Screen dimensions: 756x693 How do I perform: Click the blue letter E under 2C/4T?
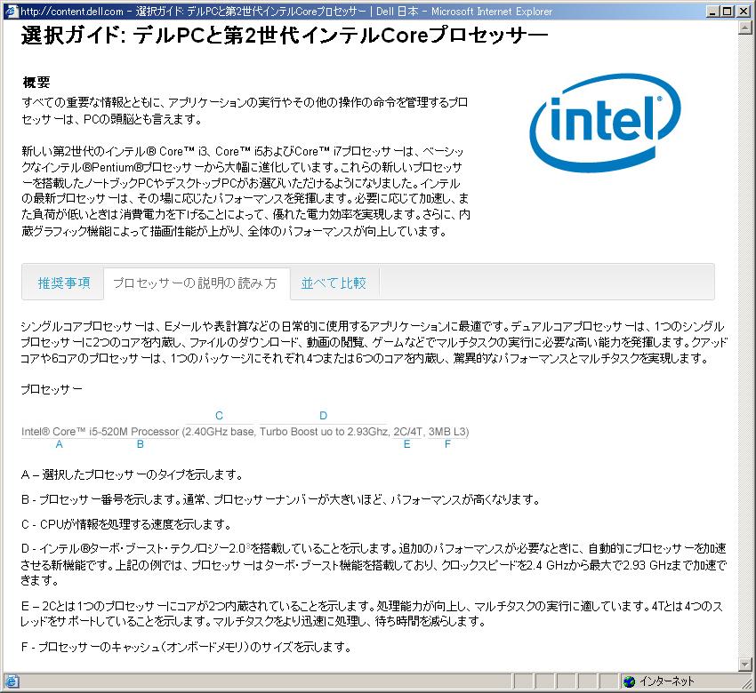[406, 444]
